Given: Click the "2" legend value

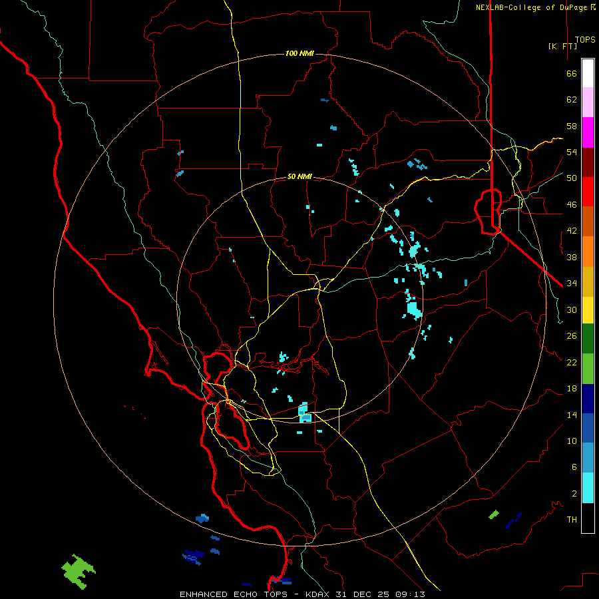Looking at the screenshot, I should pyautogui.click(x=574, y=494).
